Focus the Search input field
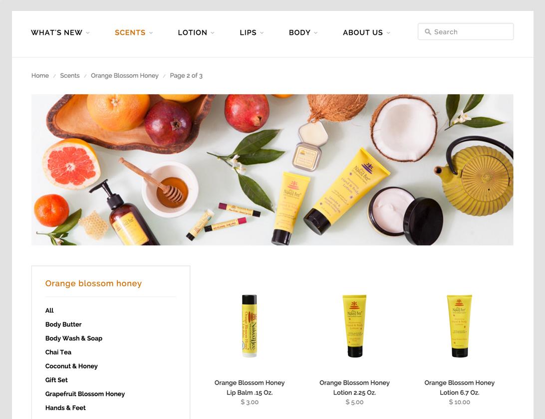Viewport: 545px width, 419px height. click(466, 31)
